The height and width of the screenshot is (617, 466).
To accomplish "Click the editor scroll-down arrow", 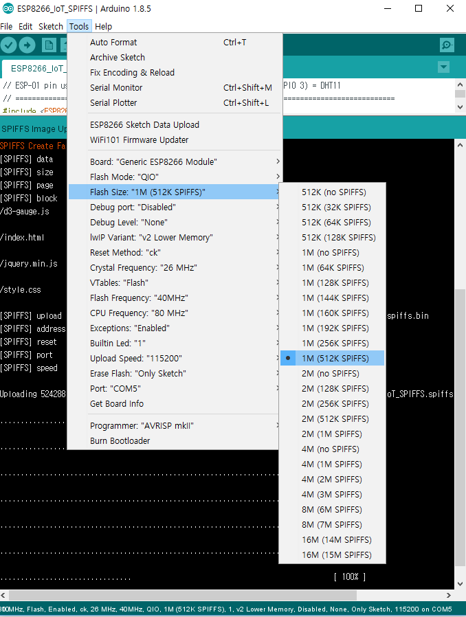I will [460, 106].
